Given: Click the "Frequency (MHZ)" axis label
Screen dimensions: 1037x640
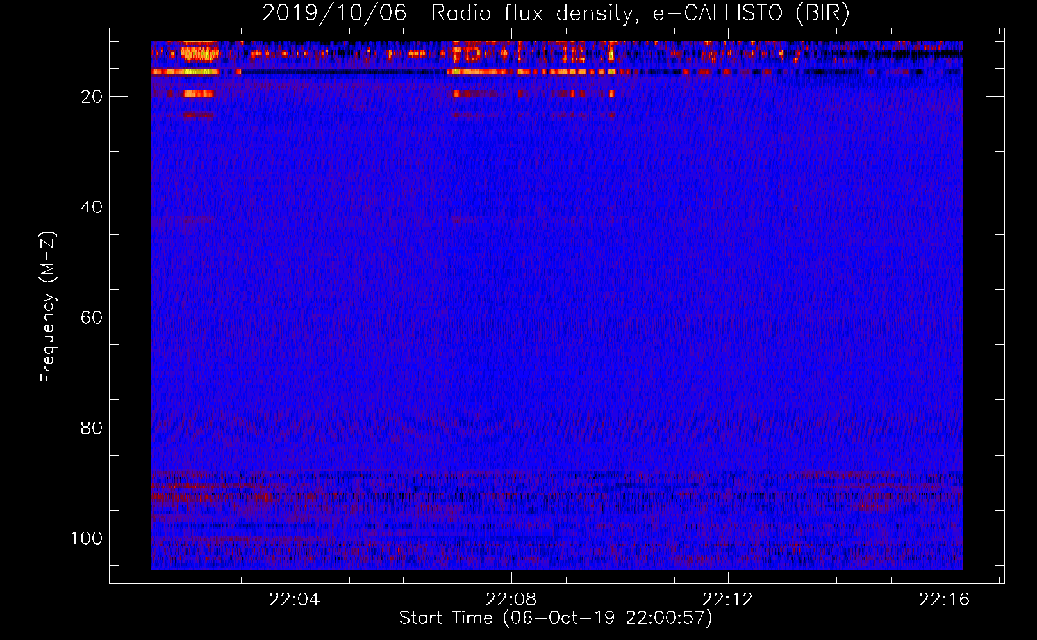Looking at the screenshot, I should [48, 307].
